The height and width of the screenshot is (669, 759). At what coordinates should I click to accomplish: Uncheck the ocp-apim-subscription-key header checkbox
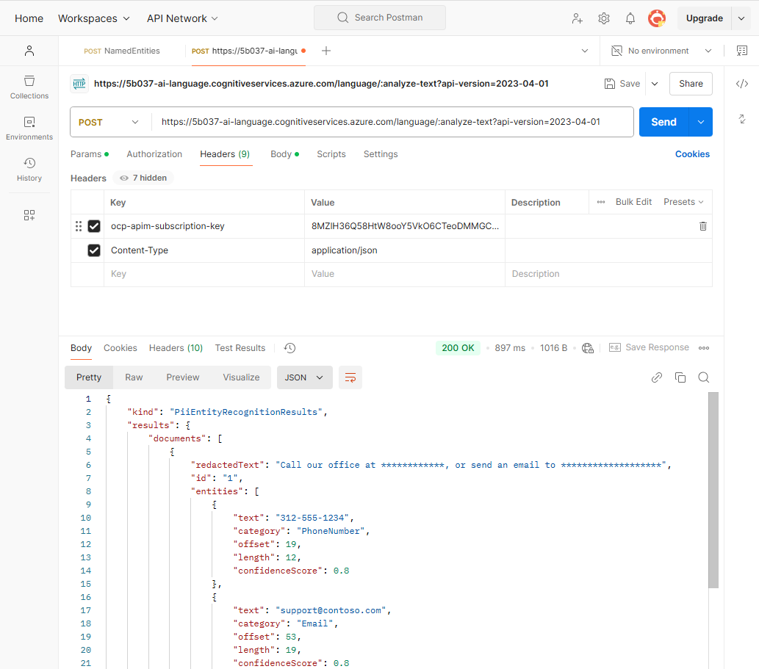click(x=94, y=226)
